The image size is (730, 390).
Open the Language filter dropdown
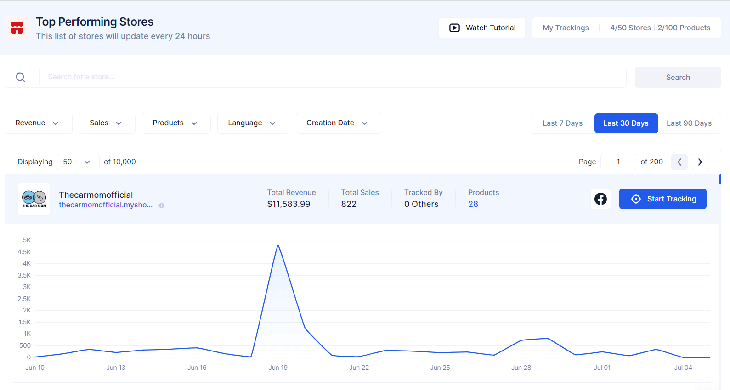tap(253, 123)
